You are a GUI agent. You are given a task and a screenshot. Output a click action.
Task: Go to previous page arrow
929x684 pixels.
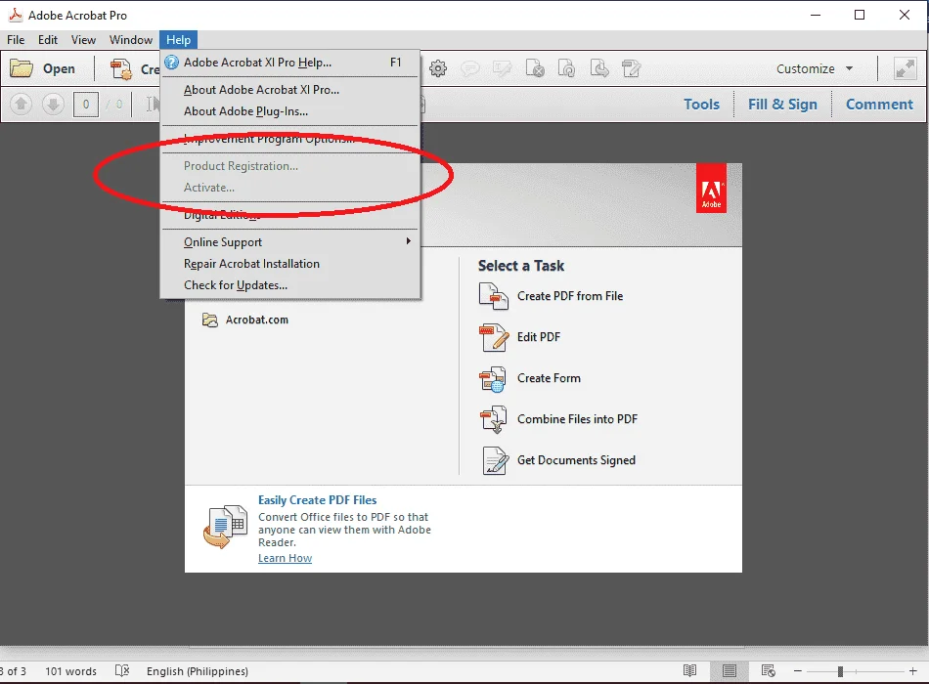[x=21, y=105]
